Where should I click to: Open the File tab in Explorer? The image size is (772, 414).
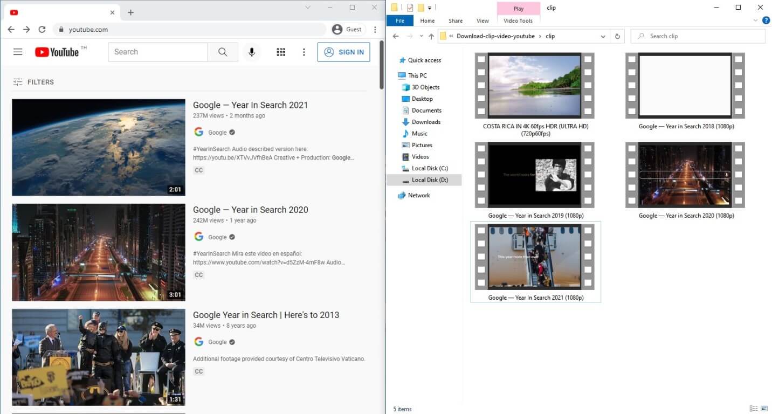400,21
